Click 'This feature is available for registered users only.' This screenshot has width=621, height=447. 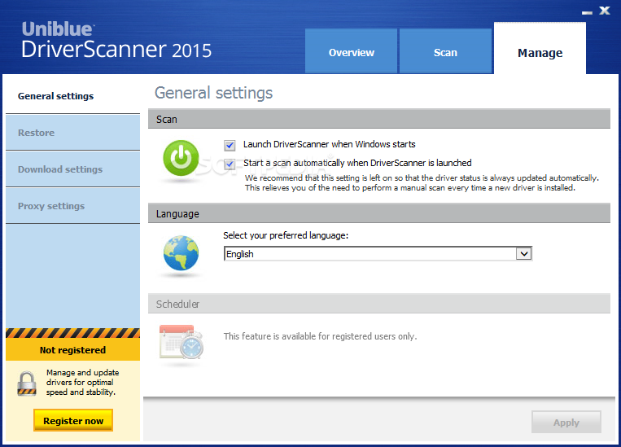[x=320, y=336]
